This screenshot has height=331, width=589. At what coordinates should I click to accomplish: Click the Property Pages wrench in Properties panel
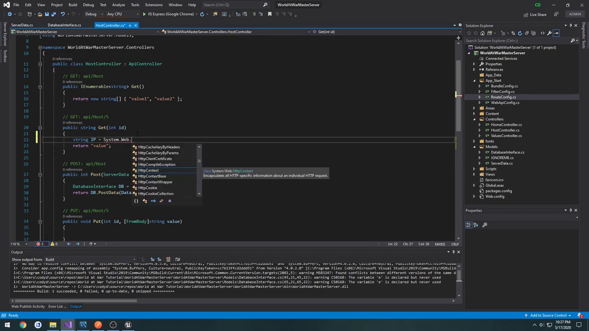pos(485,225)
